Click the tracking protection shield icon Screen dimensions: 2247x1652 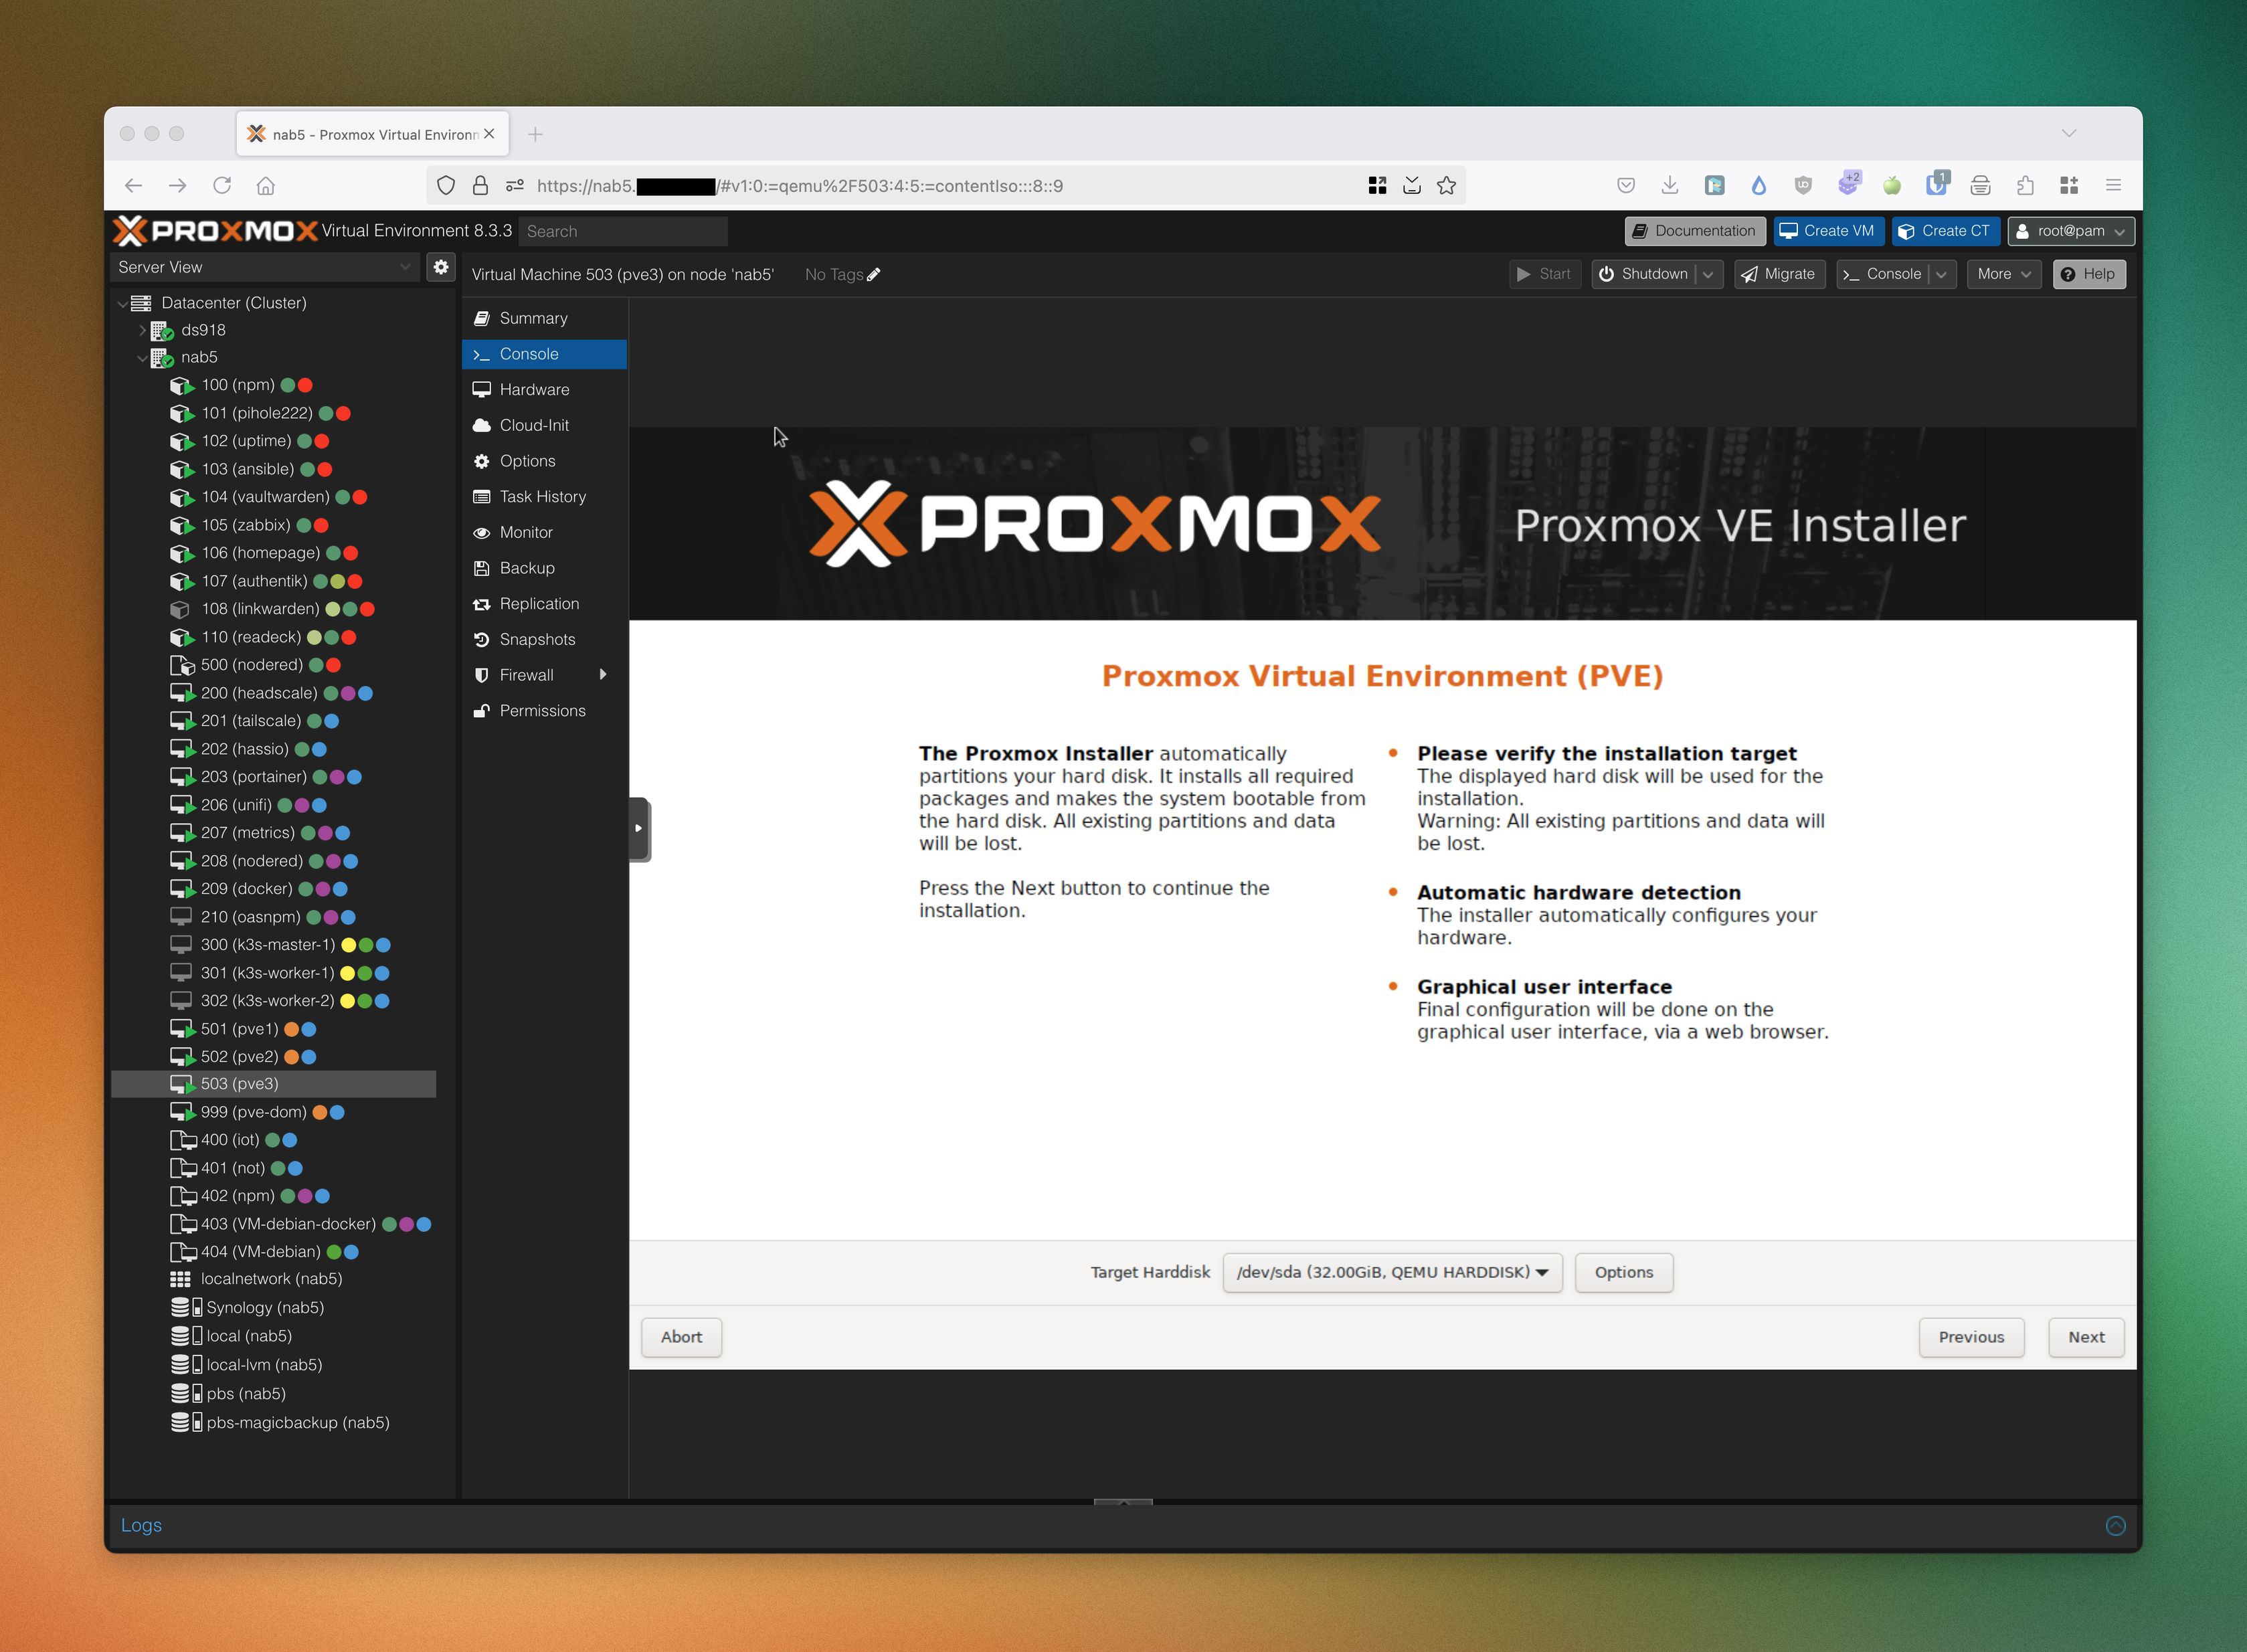tap(446, 185)
